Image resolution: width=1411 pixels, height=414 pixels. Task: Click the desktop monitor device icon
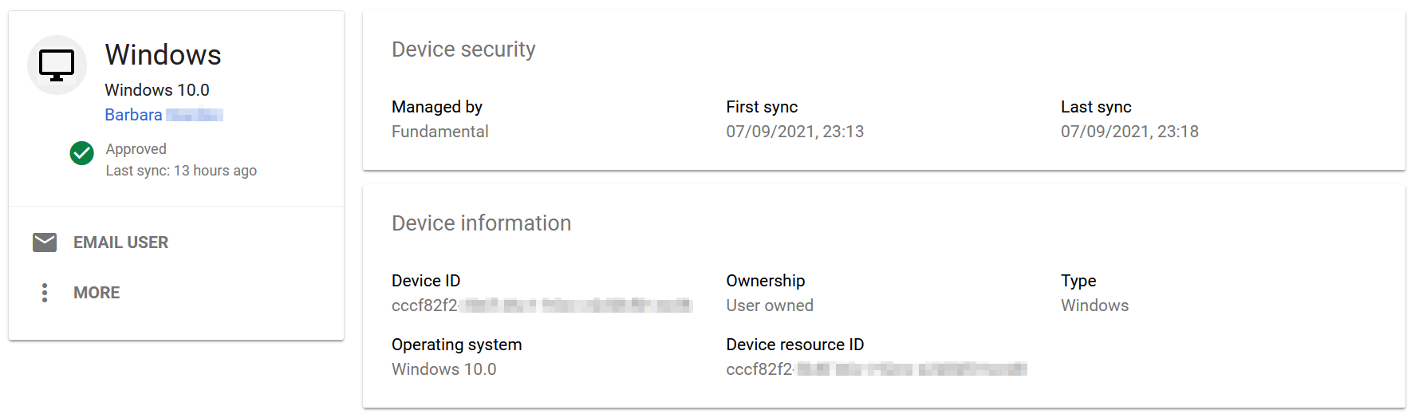pos(57,65)
